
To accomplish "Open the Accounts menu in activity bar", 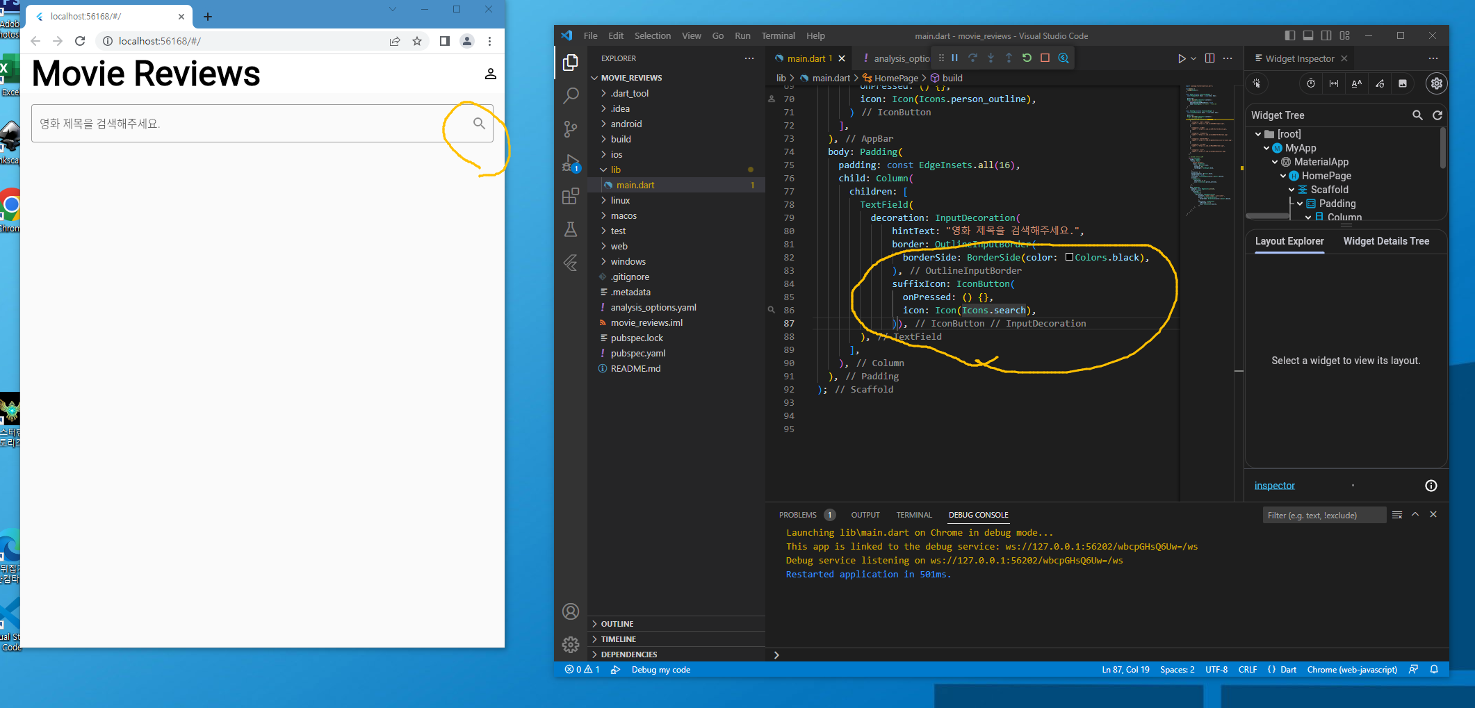I will (571, 611).
